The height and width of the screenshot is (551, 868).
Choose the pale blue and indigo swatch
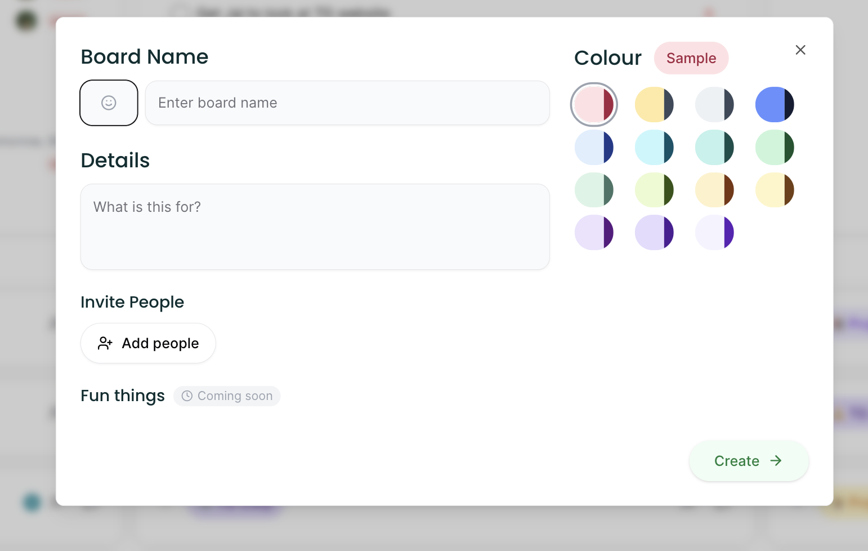[x=594, y=148]
